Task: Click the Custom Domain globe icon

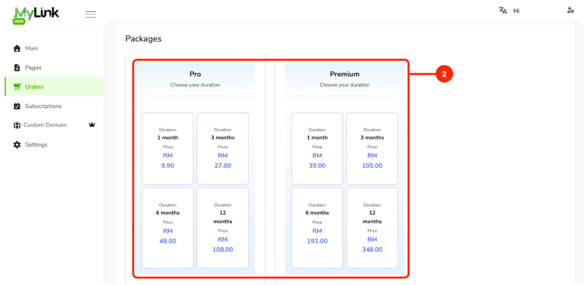Action: tap(17, 125)
